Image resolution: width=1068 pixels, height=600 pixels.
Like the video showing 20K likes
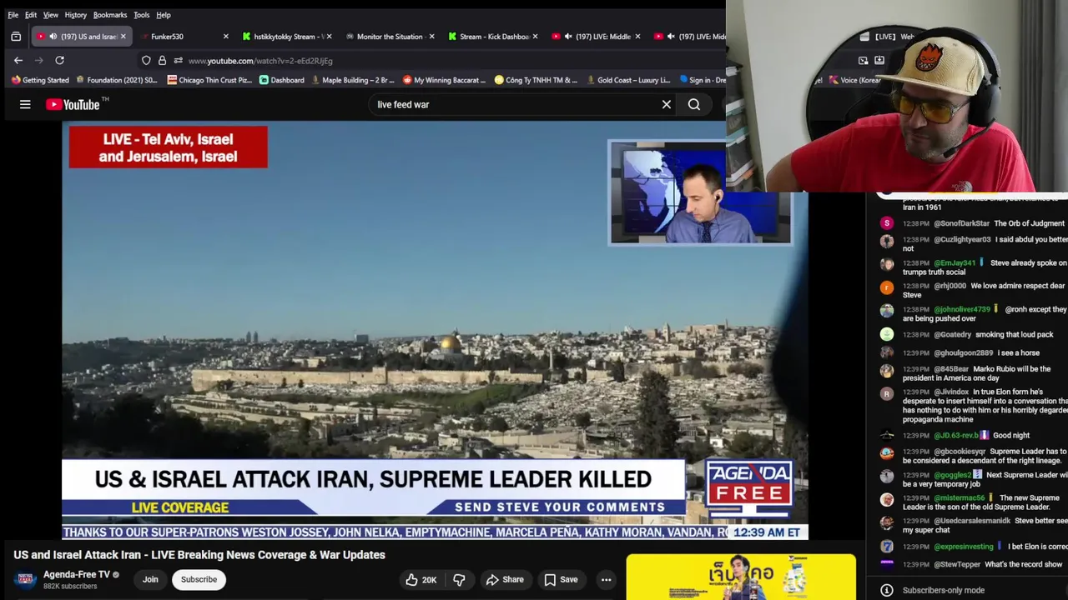click(x=421, y=579)
